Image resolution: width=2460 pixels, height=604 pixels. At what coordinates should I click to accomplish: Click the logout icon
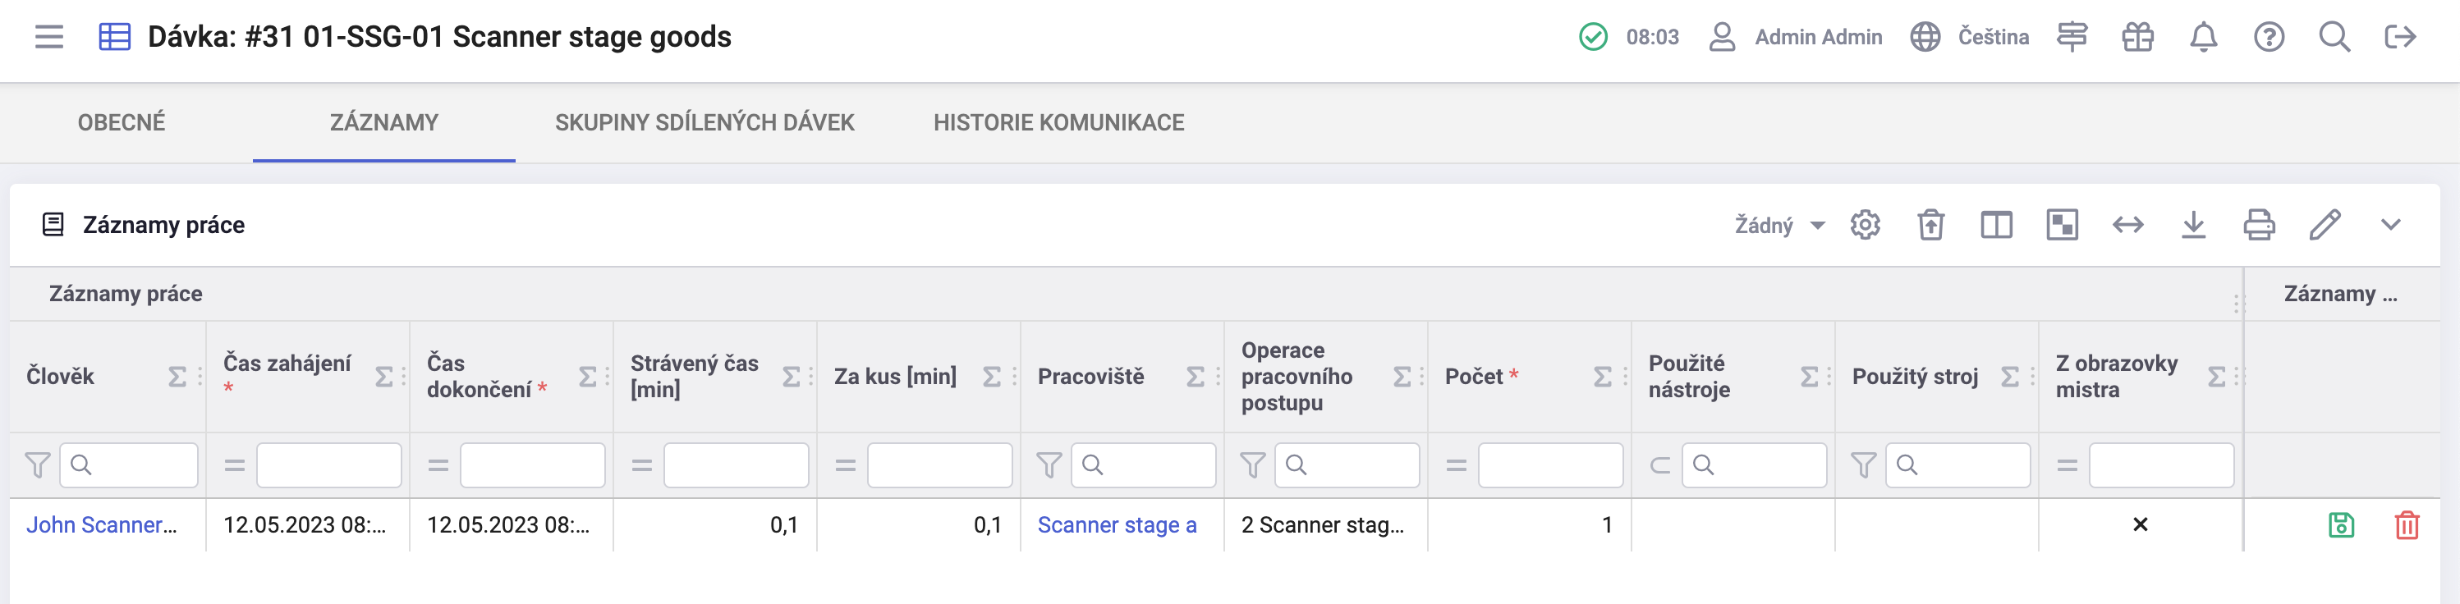pos(2401,37)
